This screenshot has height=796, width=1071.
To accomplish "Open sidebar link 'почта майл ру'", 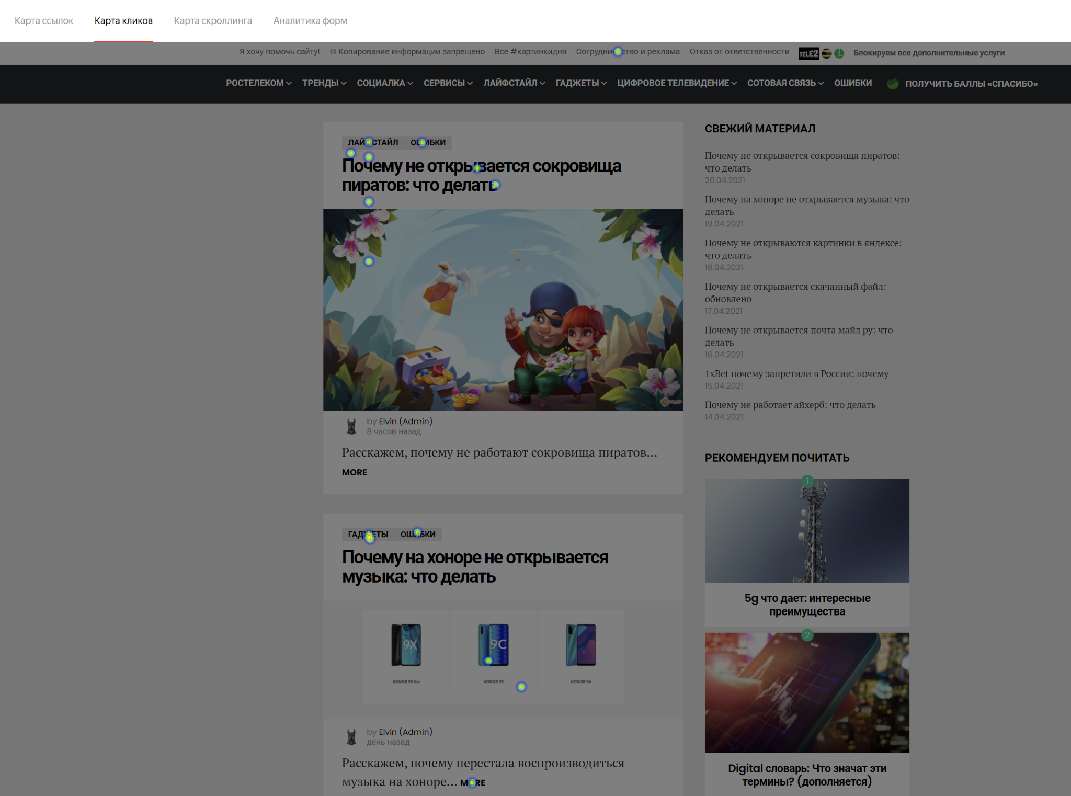I will pos(799,336).
